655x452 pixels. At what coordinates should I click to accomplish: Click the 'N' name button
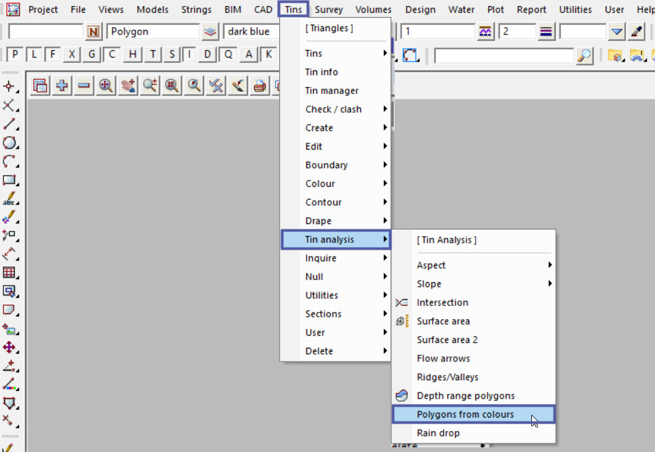click(x=93, y=32)
